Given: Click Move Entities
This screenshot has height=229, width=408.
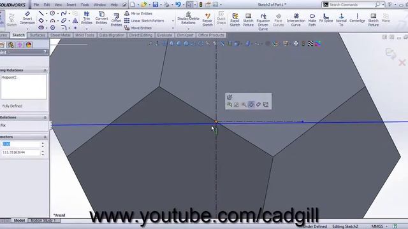Looking at the screenshot, I should (138, 28).
